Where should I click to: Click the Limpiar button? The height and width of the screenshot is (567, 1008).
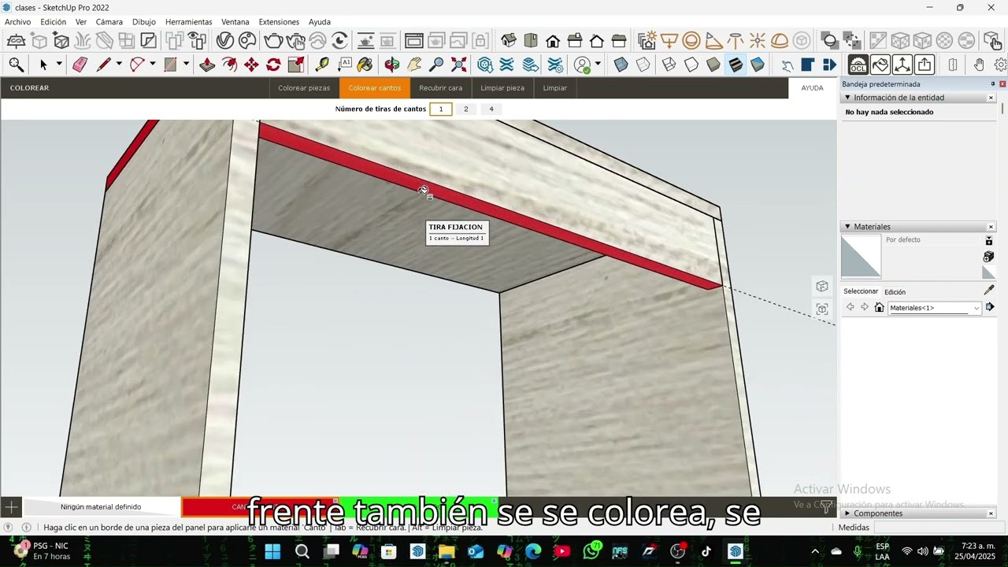[x=554, y=88]
